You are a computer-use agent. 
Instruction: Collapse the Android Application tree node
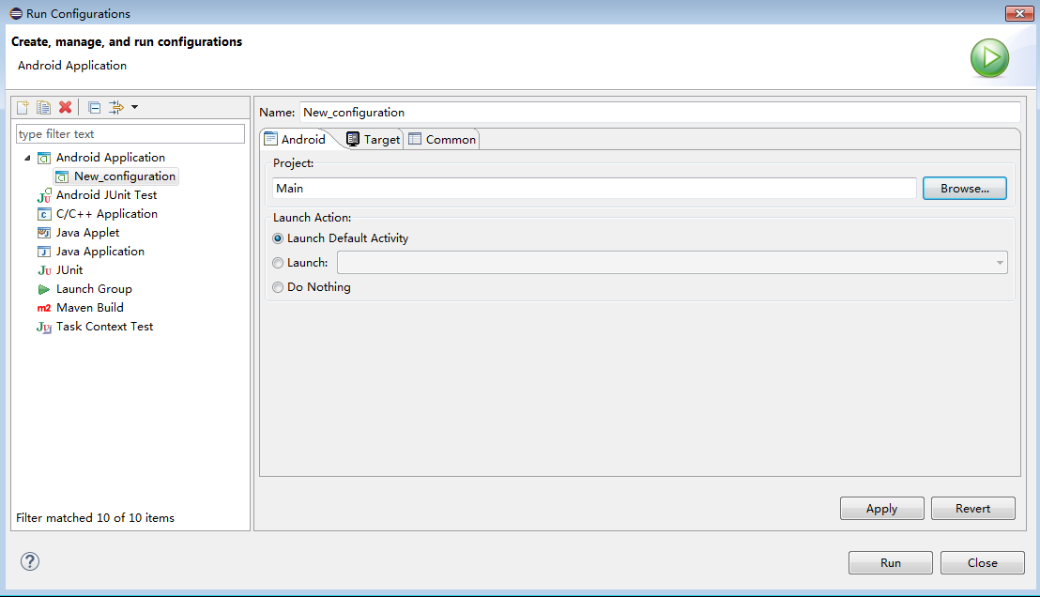[x=27, y=158]
